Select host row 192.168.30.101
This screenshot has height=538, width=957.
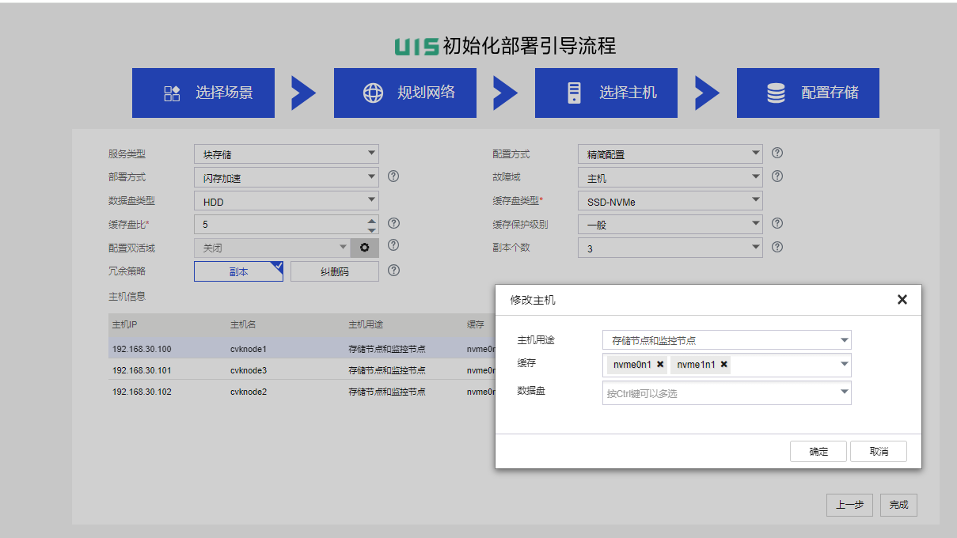tap(302, 369)
